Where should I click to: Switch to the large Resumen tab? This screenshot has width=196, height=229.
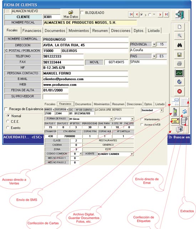point(100,31)
